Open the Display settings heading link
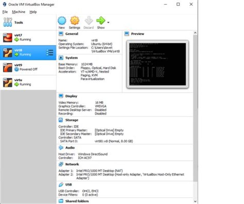 click(71, 96)
